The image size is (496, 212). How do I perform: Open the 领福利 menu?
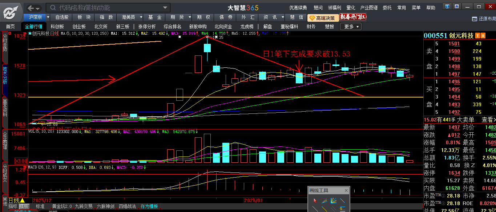pyautogui.click(x=334, y=8)
